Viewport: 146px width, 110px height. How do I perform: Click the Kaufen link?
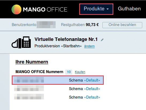pos(80,72)
